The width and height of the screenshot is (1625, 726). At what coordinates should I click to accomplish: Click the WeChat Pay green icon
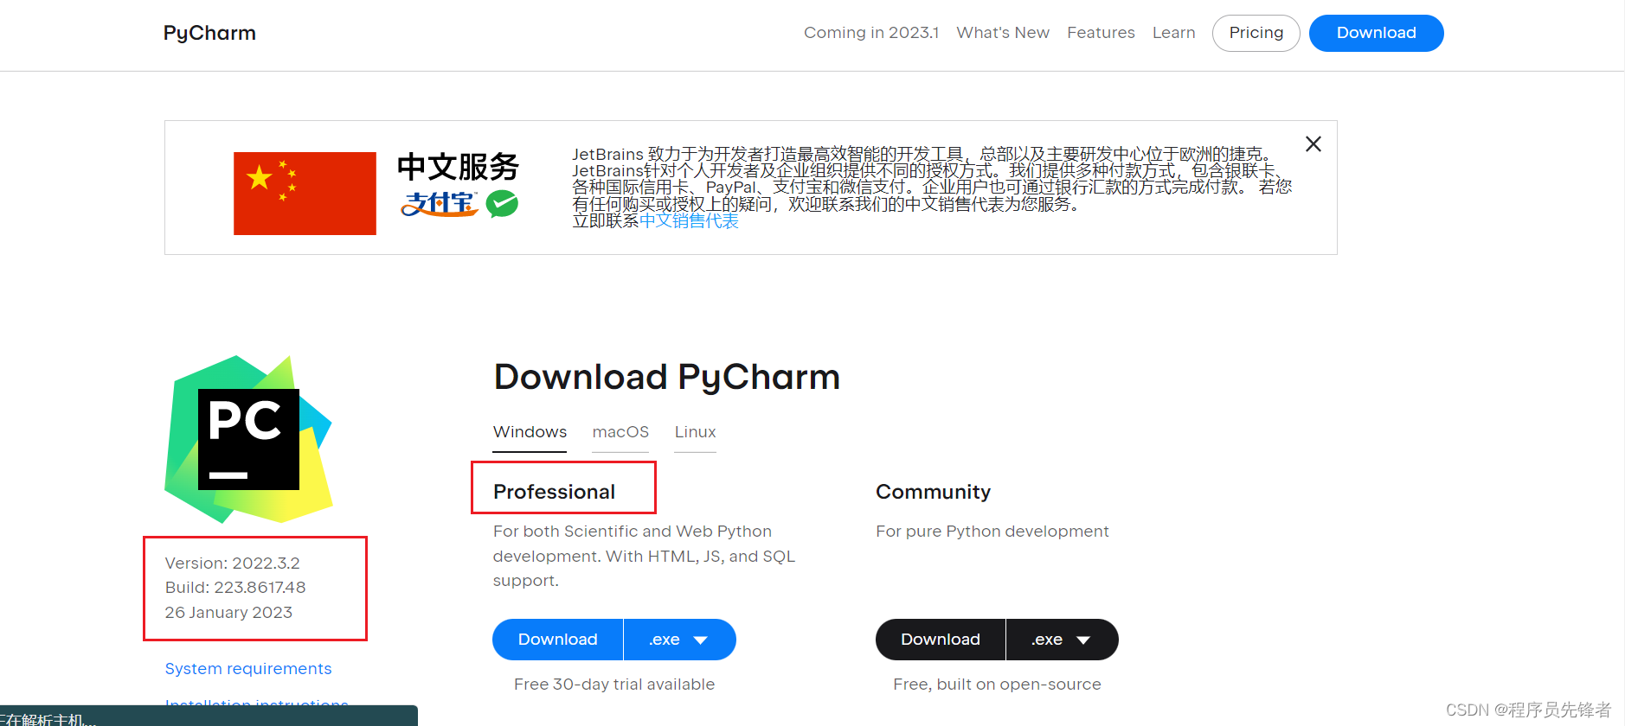point(502,204)
